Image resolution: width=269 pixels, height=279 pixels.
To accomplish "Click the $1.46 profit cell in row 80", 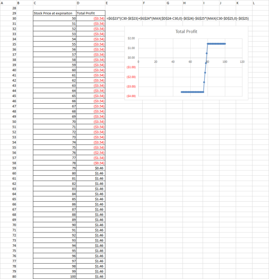I will pos(91,277).
